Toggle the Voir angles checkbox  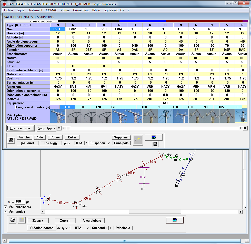6,212
